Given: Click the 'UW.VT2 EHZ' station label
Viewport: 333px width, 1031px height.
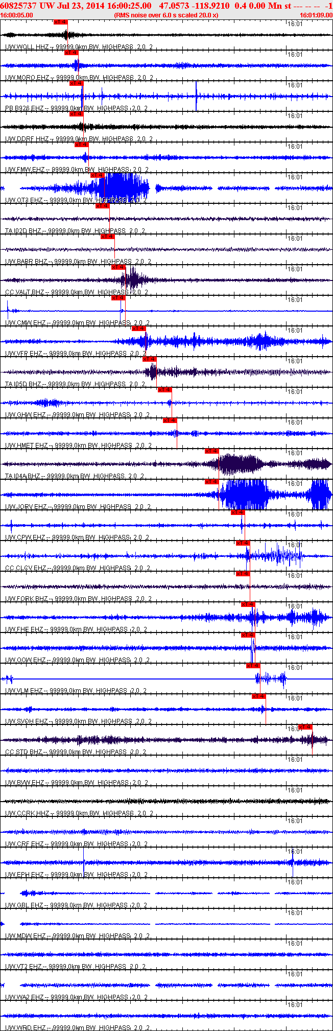Looking at the screenshot, I should pyautogui.click(x=25, y=967).
